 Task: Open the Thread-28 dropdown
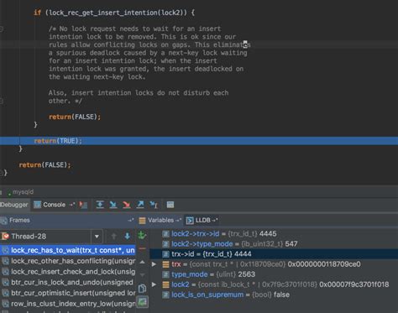point(97,237)
